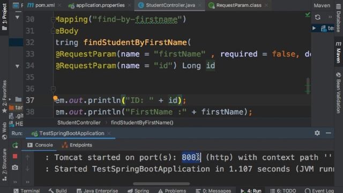This screenshot has width=343, height=193.
Task: Collapse the project tree node near line 34
Action: [x=17, y=66]
